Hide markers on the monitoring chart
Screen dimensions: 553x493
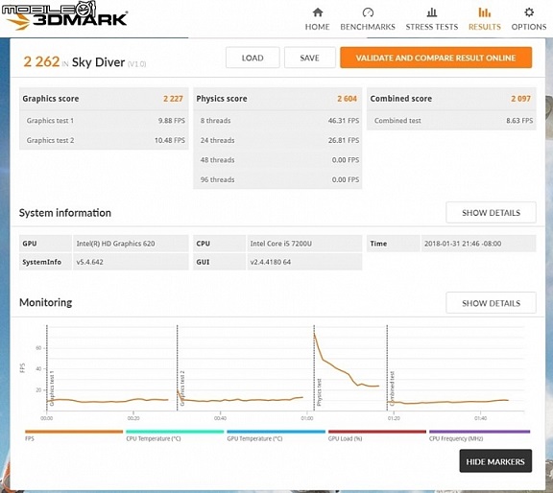495,461
